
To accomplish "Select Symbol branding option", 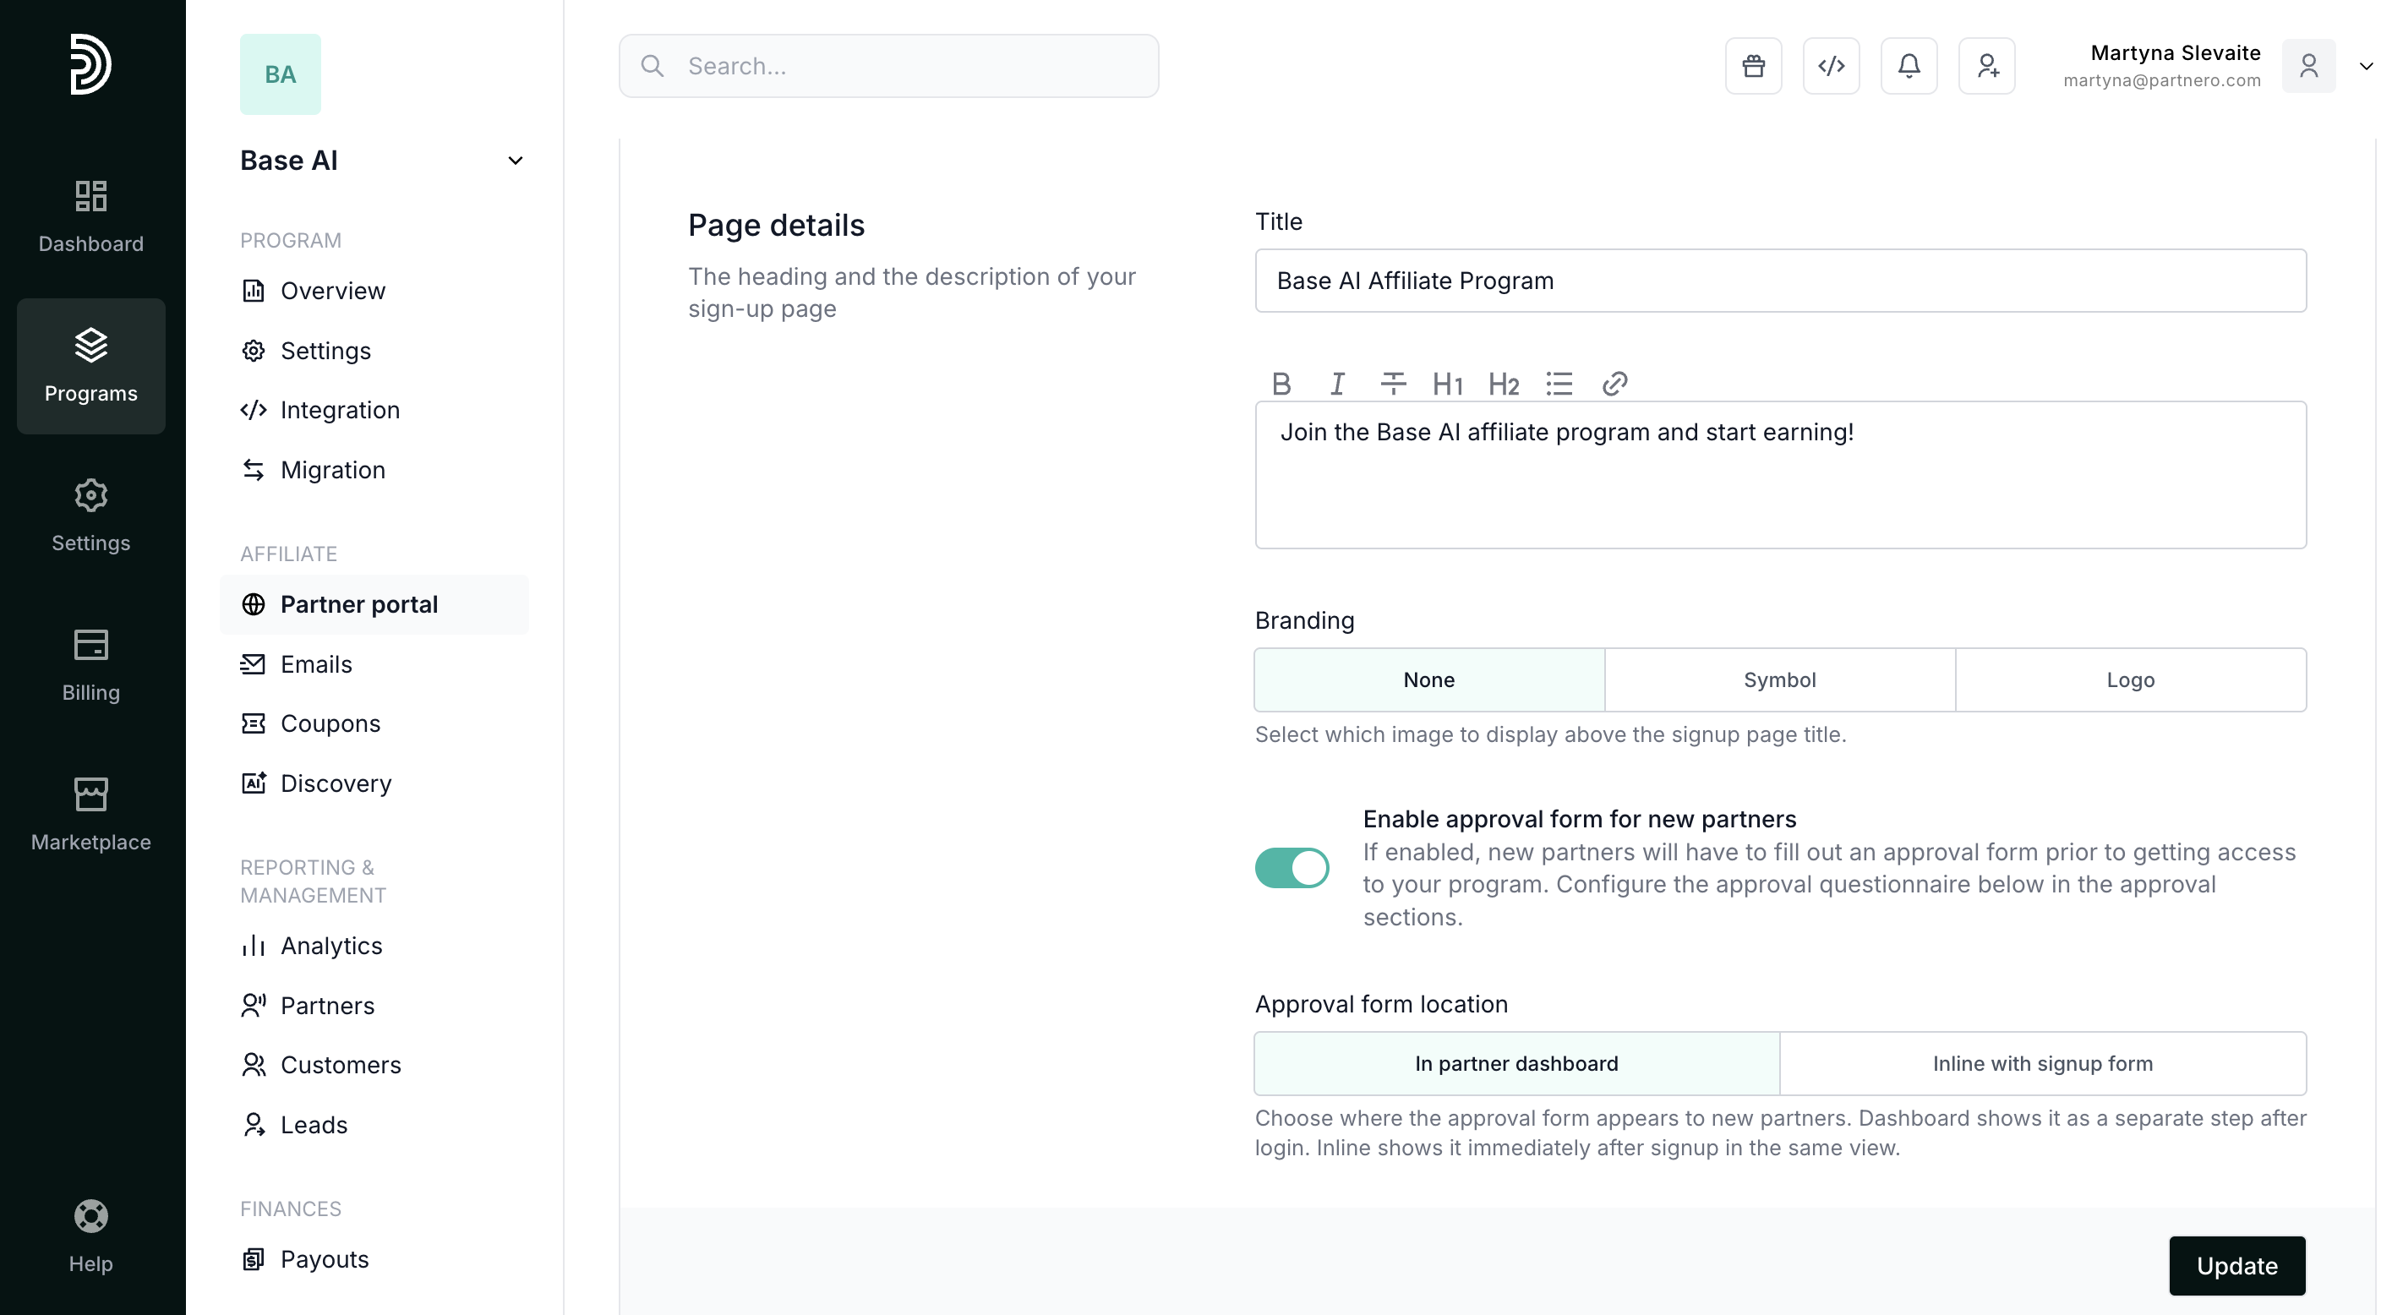I will (1779, 679).
